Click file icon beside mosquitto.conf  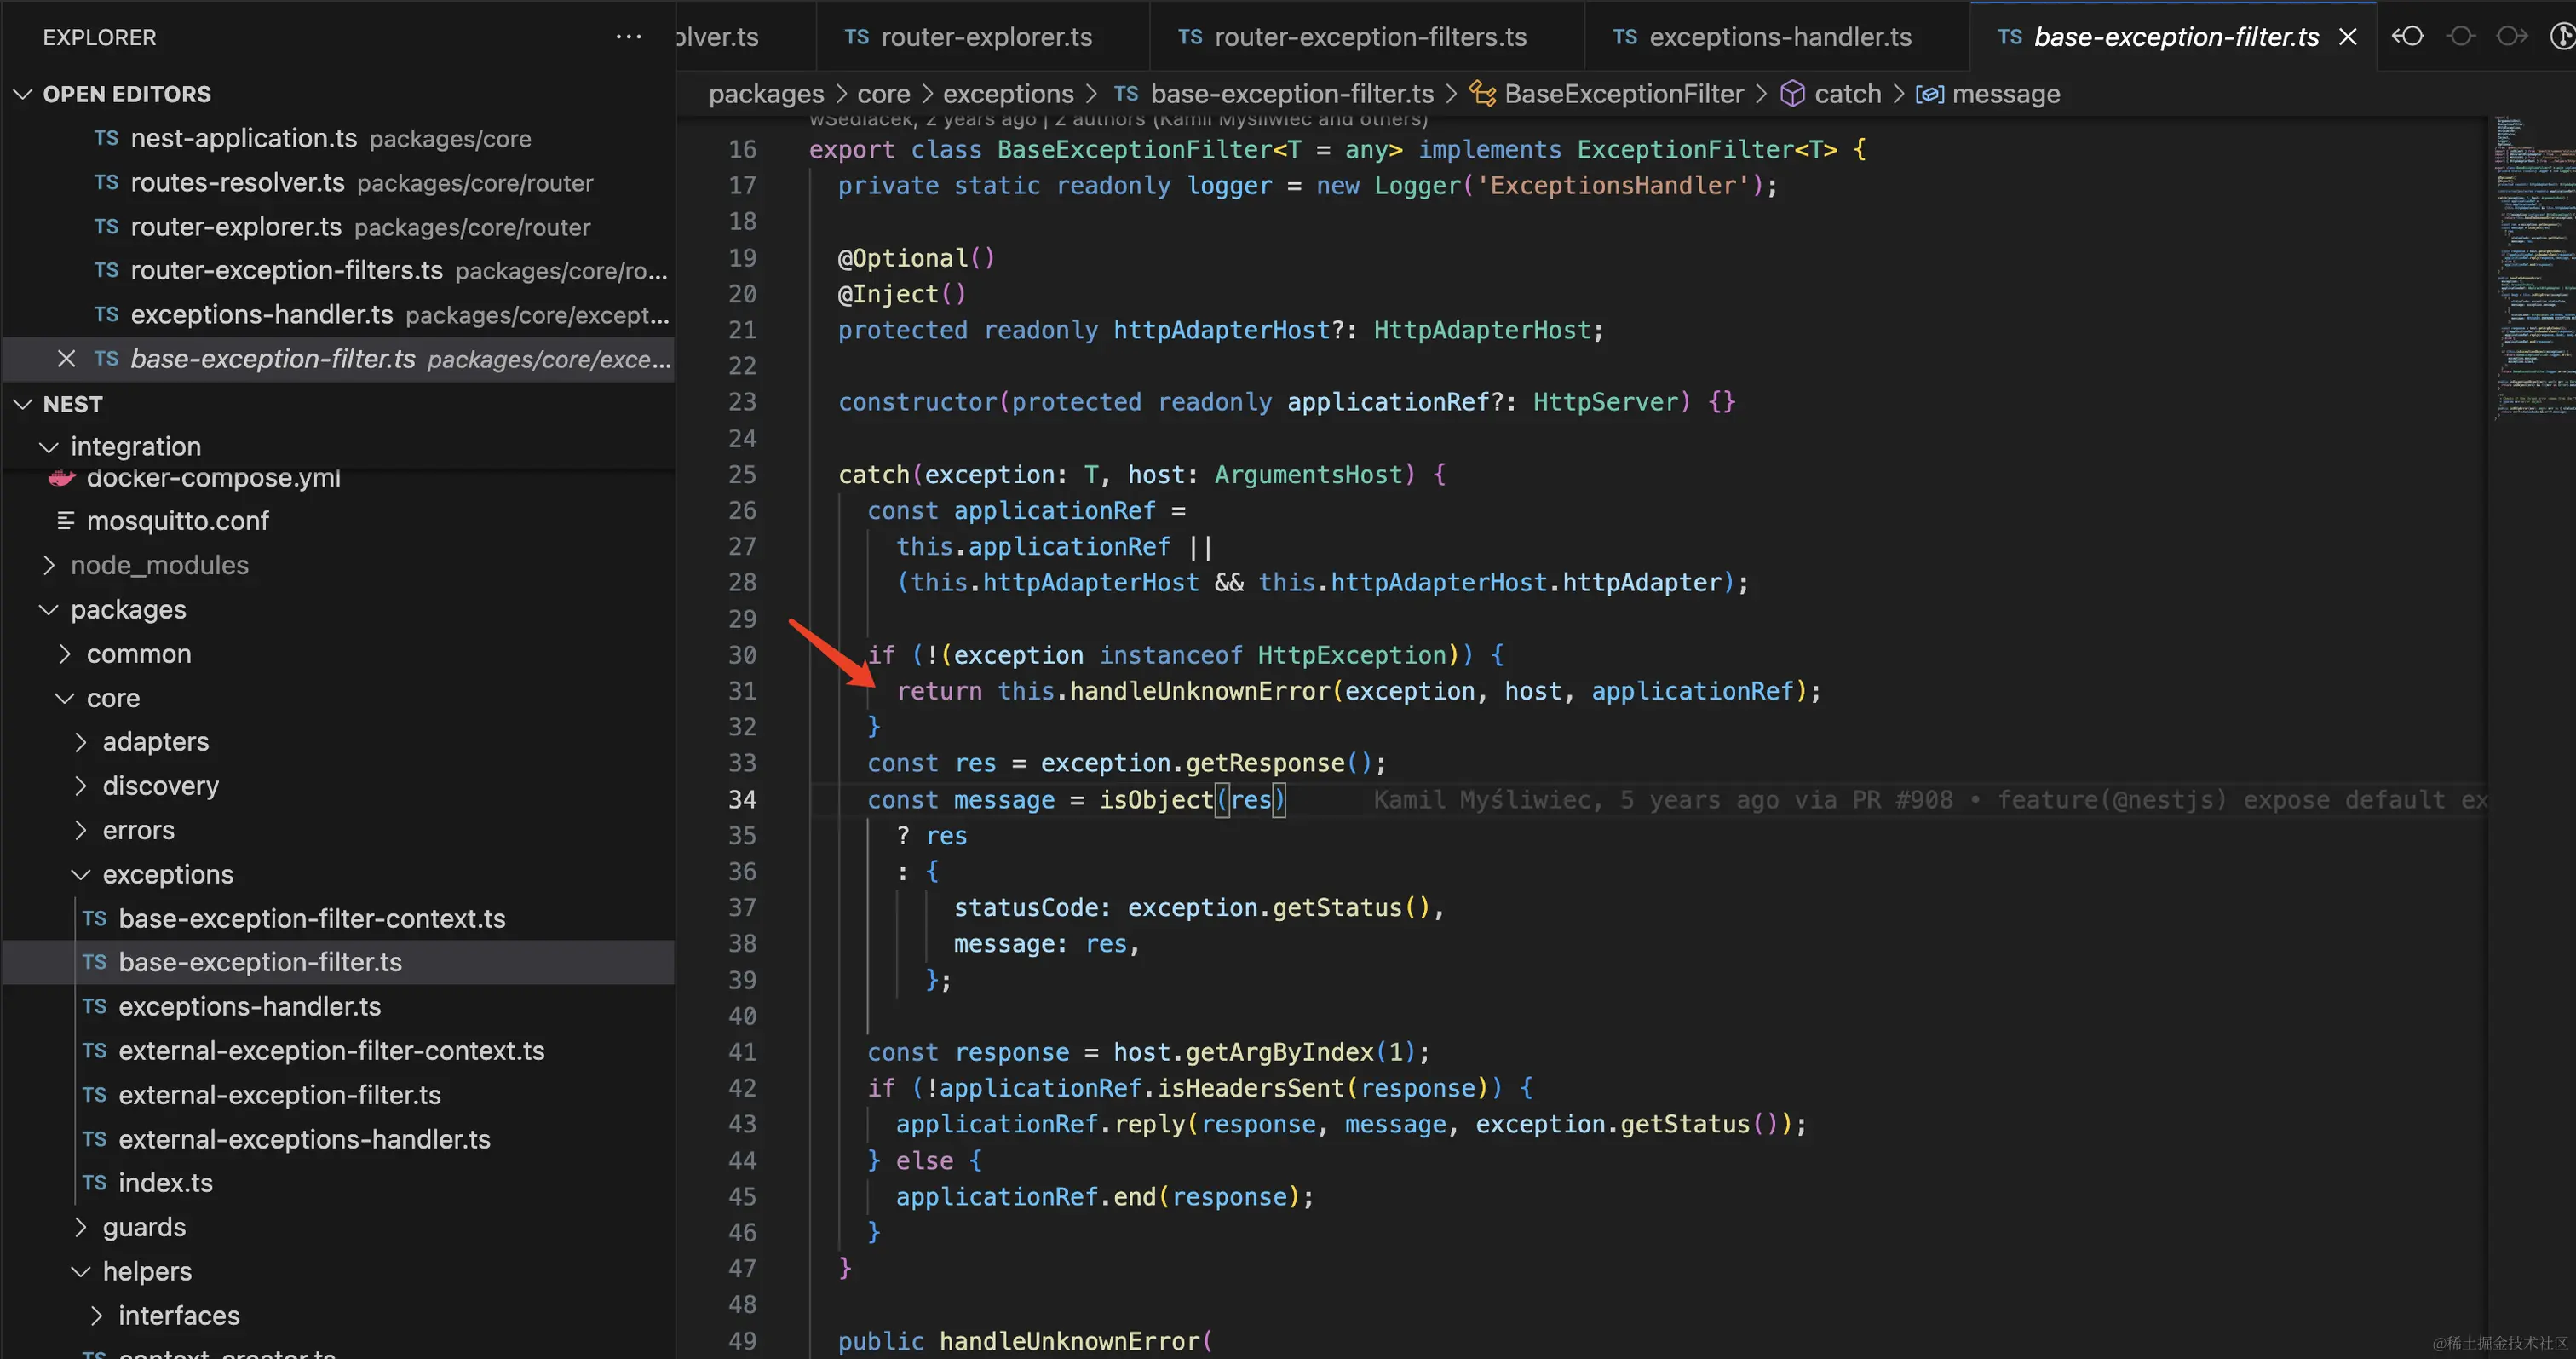point(66,520)
